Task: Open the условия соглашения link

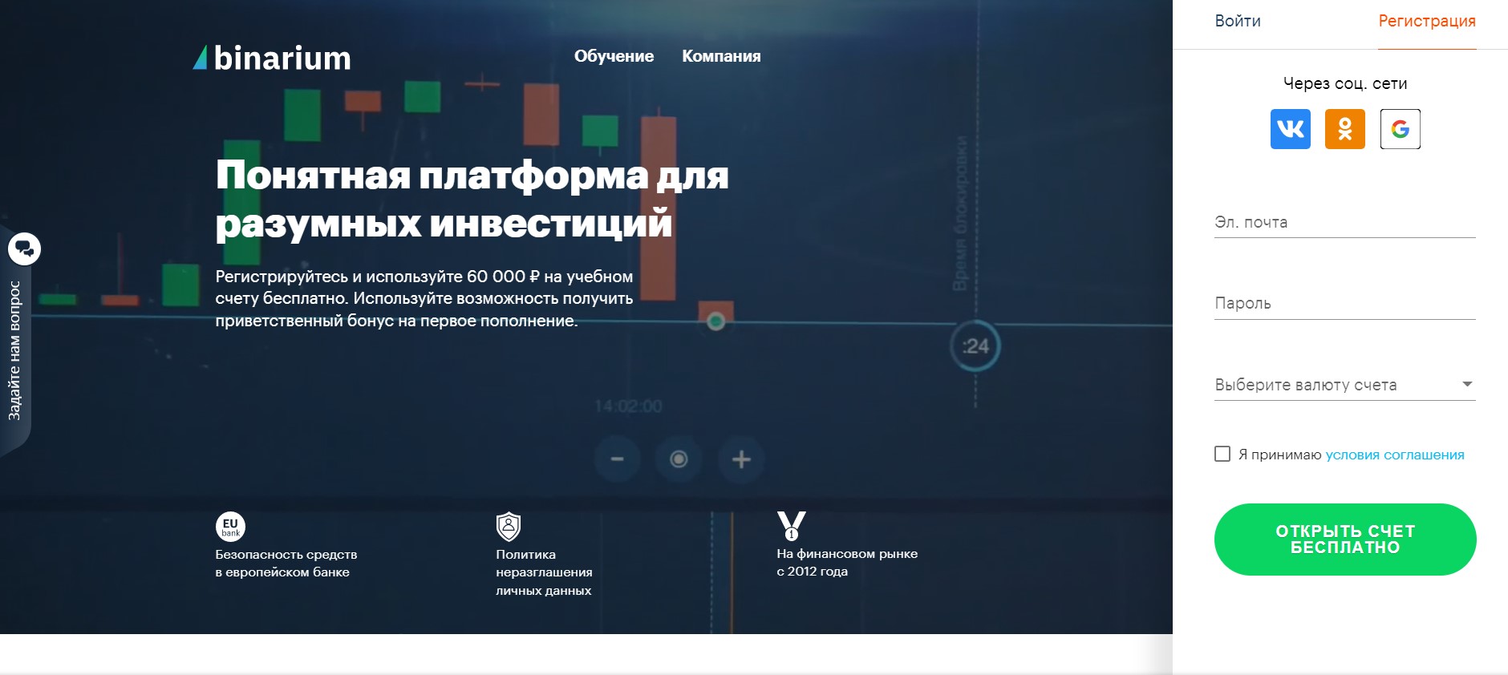Action: point(1395,455)
